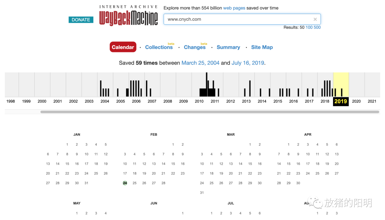
Task: Click the JAN month heading
Action: (x=77, y=134)
